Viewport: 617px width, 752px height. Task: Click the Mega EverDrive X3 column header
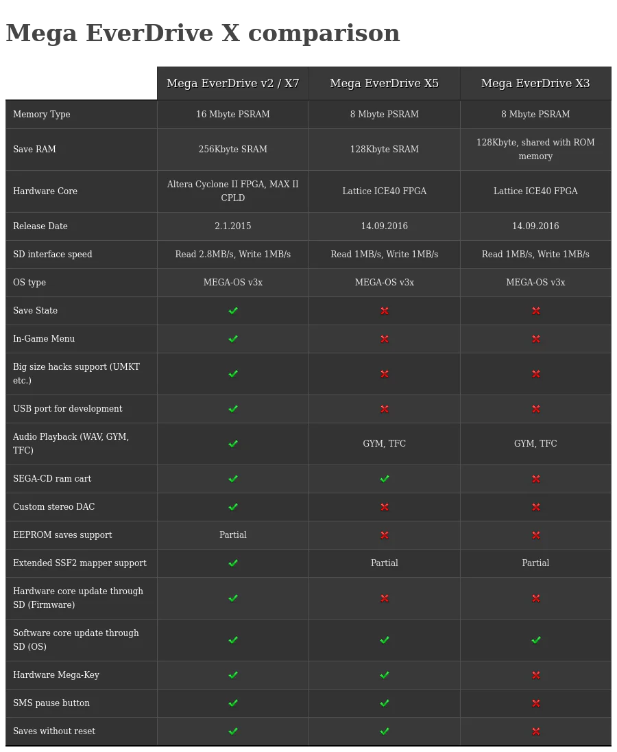(x=535, y=84)
